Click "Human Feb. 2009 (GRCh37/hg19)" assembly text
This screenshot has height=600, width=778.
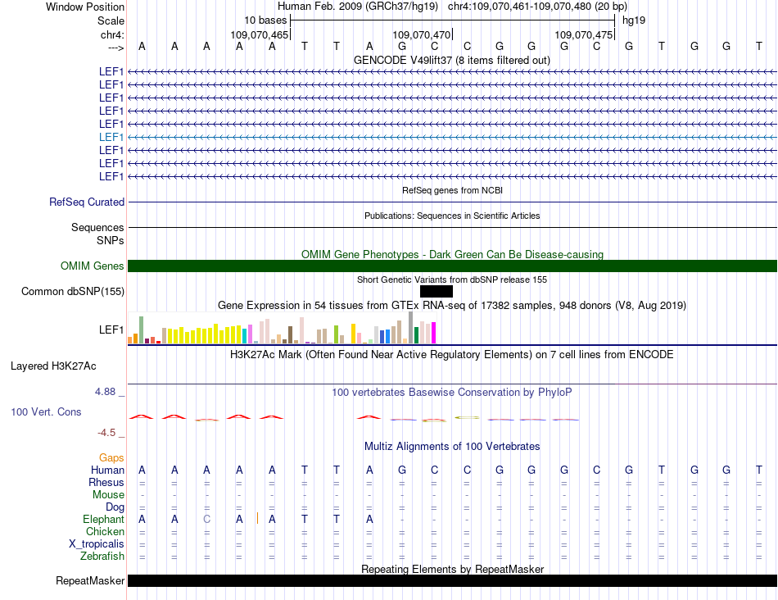pos(358,7)
